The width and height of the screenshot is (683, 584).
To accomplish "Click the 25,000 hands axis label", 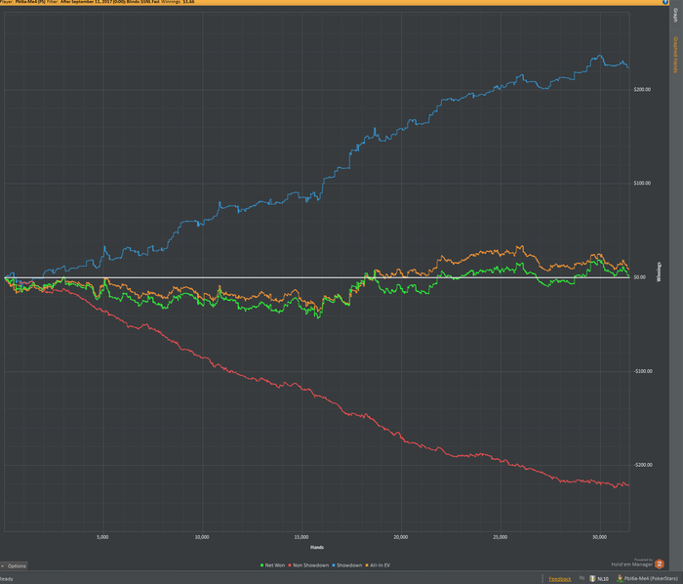I will [500, 537].
